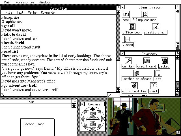This screenshot has height=136, width=181.
Task: Select the window icon in Items in room
Action: (x=128, y=39)
